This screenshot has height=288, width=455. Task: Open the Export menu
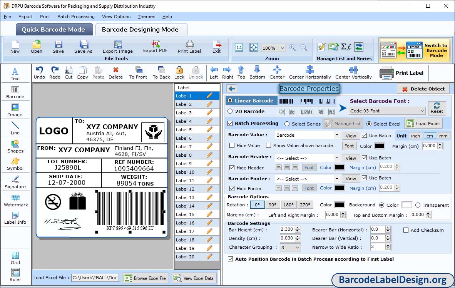pos(25,17)
